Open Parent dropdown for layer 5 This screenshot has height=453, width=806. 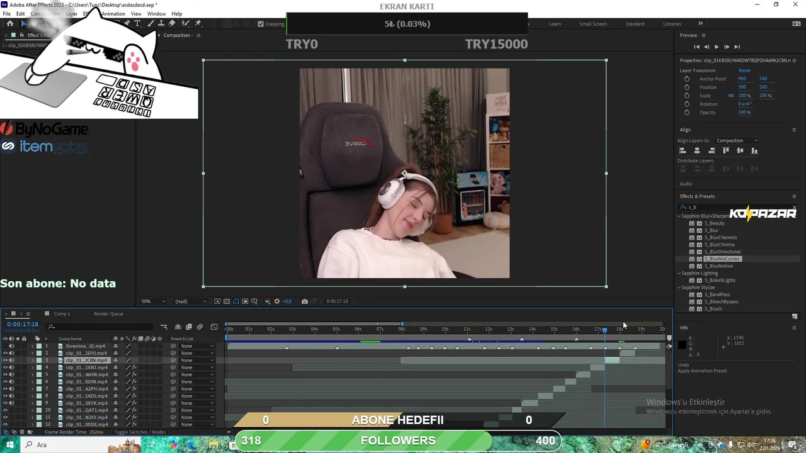click(197, 374)
